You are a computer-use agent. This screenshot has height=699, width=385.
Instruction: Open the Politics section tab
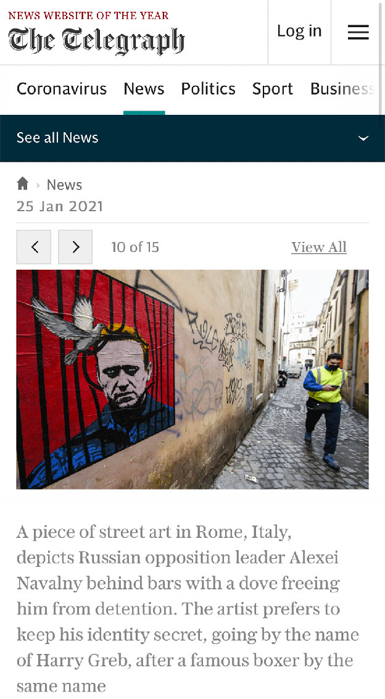[208, 89]
